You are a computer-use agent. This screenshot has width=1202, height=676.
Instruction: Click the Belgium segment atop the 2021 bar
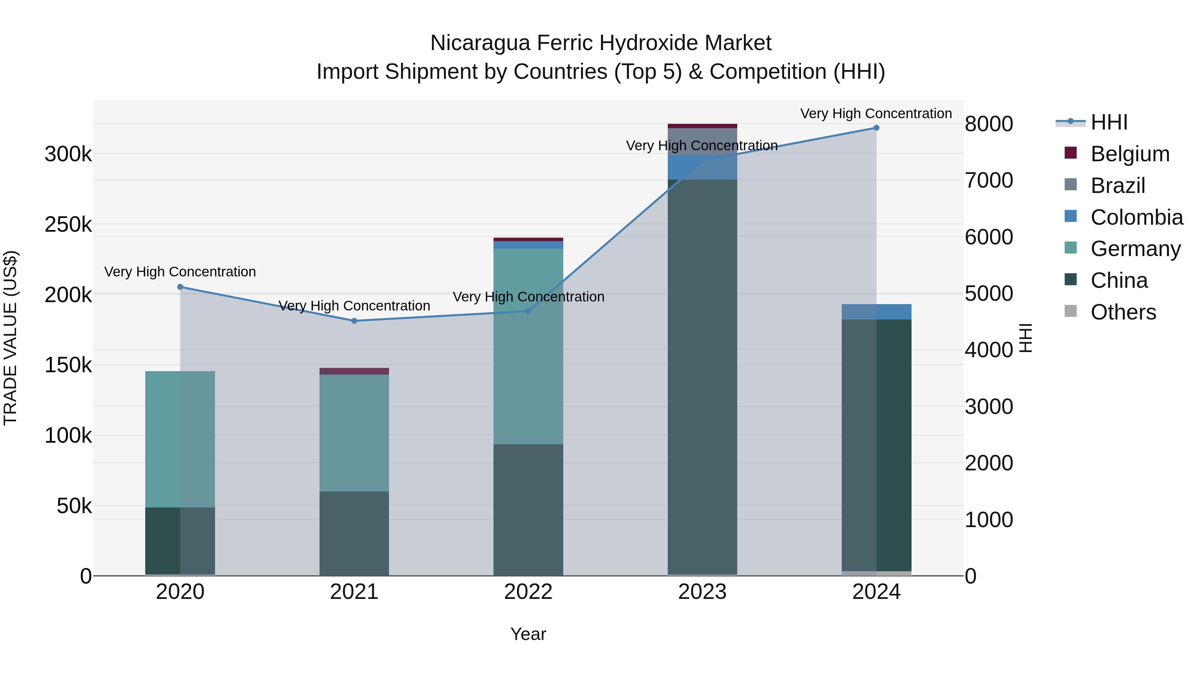(x=354, y=371)
